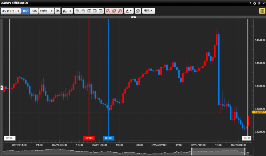
Task: Expand the candlestick chart type dropdown
Action: tap(67, 11)
